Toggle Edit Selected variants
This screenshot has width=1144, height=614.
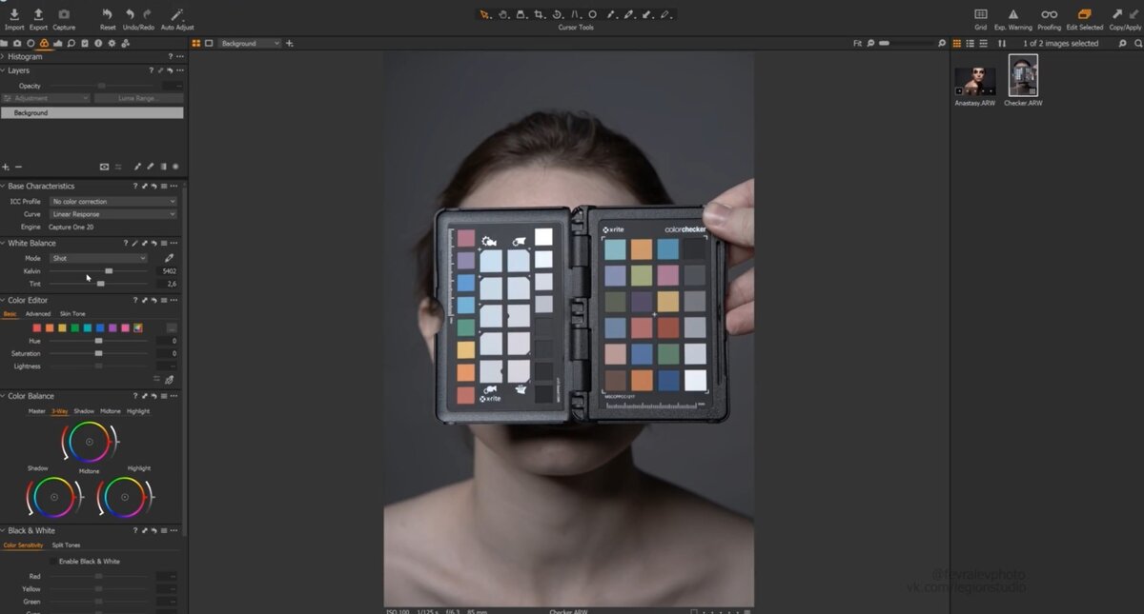(x=1084, y=14)
